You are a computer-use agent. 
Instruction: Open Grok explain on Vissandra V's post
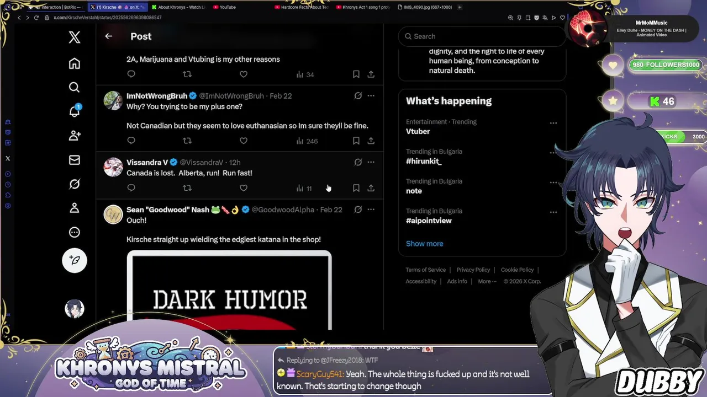pos(358,162)
